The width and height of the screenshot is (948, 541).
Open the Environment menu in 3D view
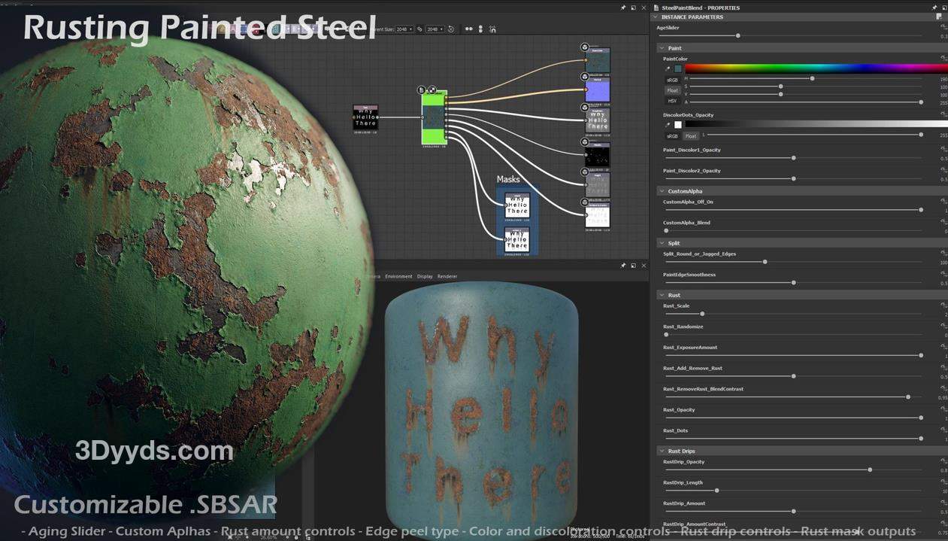(x=398, y=276)
